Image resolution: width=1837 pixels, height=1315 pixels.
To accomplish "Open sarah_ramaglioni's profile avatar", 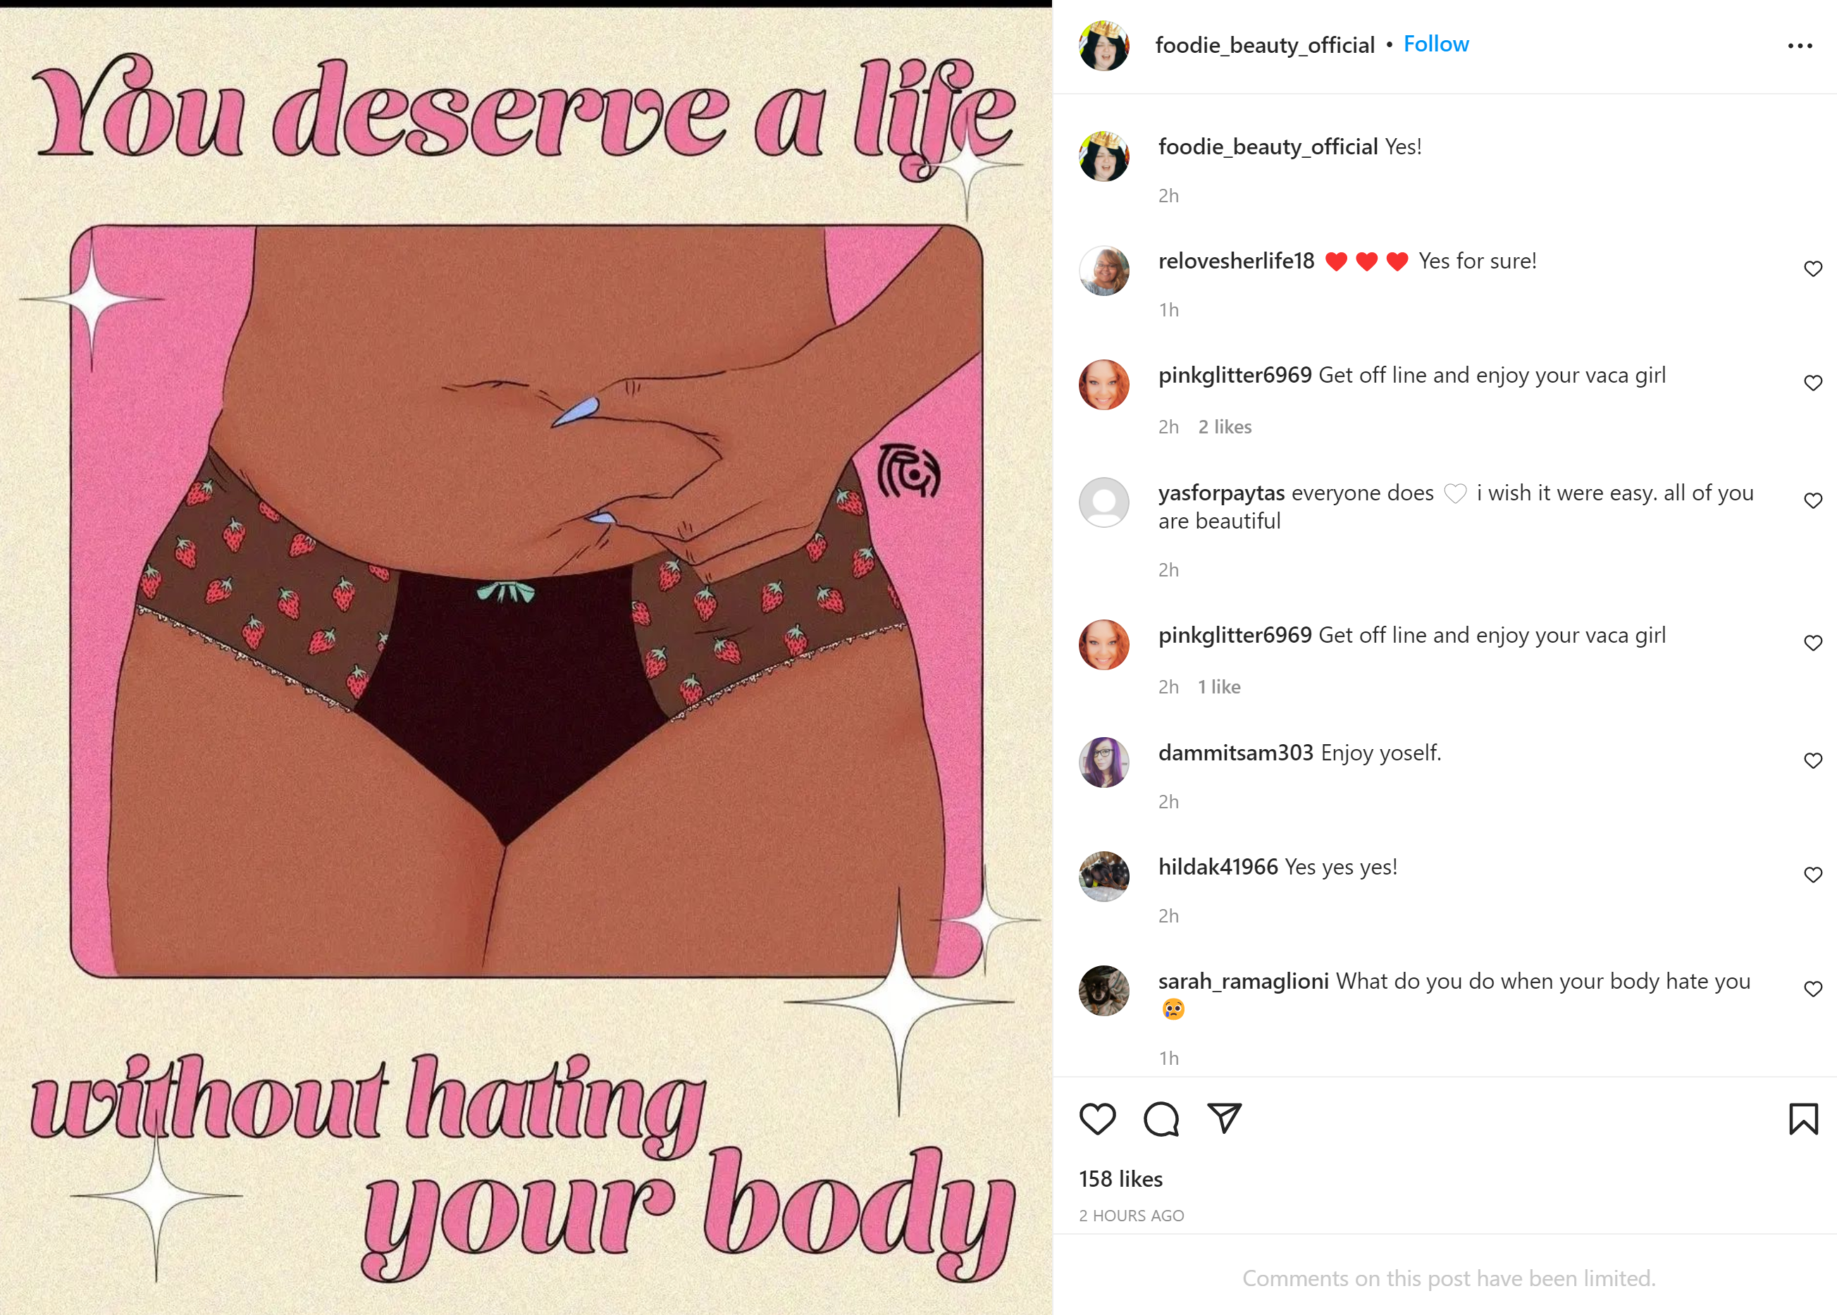I will (x=1103, y=990).
